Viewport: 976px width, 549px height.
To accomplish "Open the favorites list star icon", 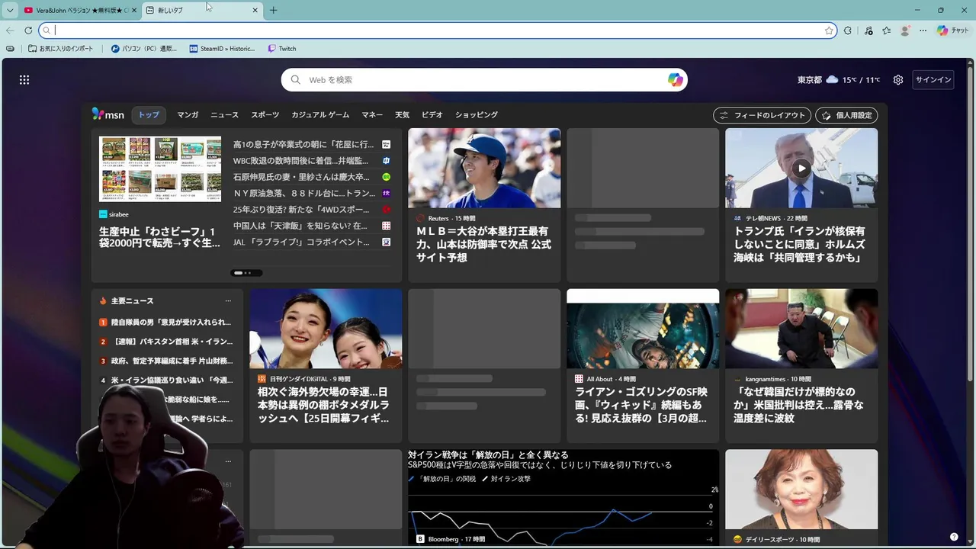I will click(887, 30).
